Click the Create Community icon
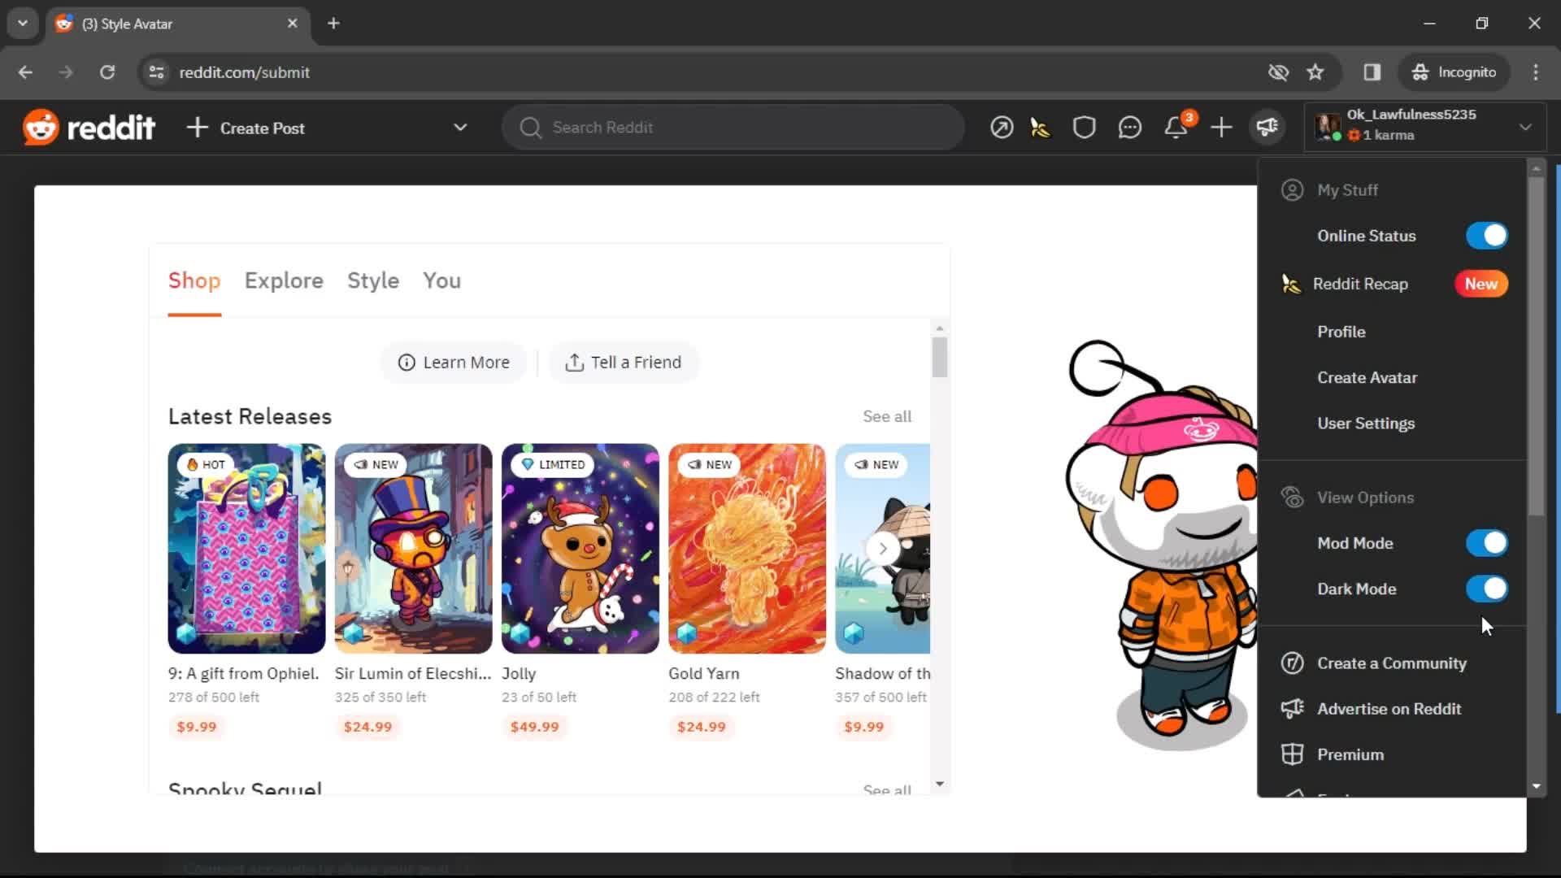 pos(1292,663)
